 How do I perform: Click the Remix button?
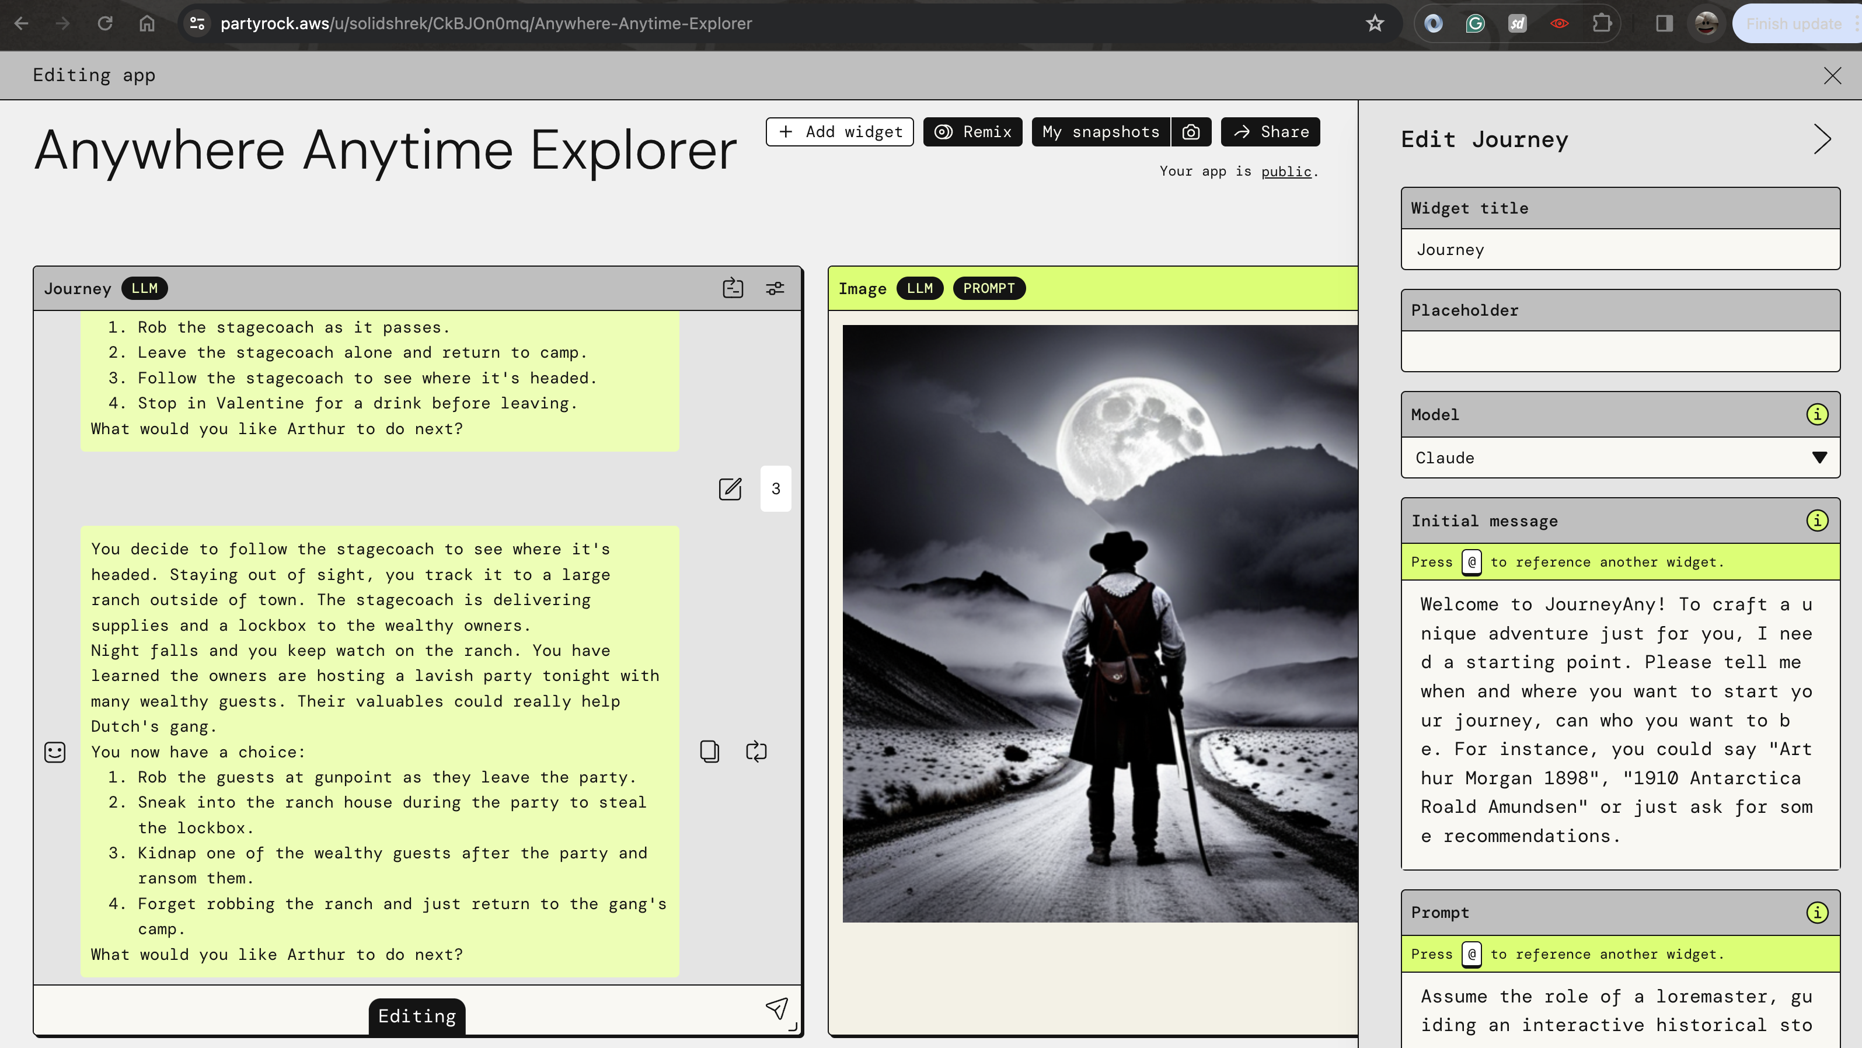pyautogui.click(x=972, y=132)
